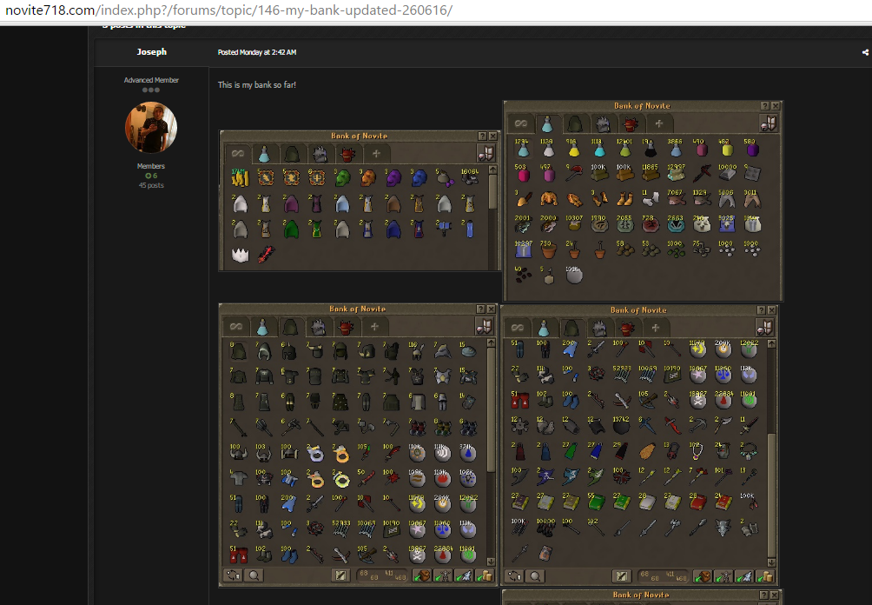Click the red crossbow in potions bank
The width and height of the screenshot is (872, 605).
701,174
